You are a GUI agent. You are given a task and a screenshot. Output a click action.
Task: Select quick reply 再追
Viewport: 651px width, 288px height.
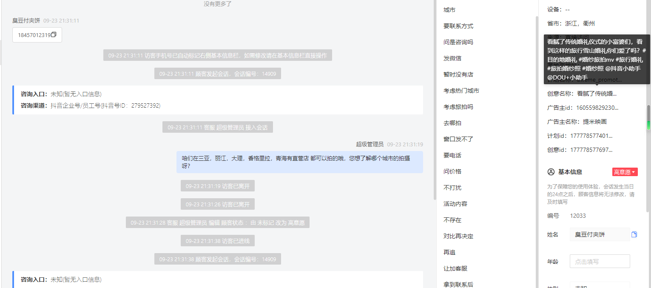click(449, 252)
